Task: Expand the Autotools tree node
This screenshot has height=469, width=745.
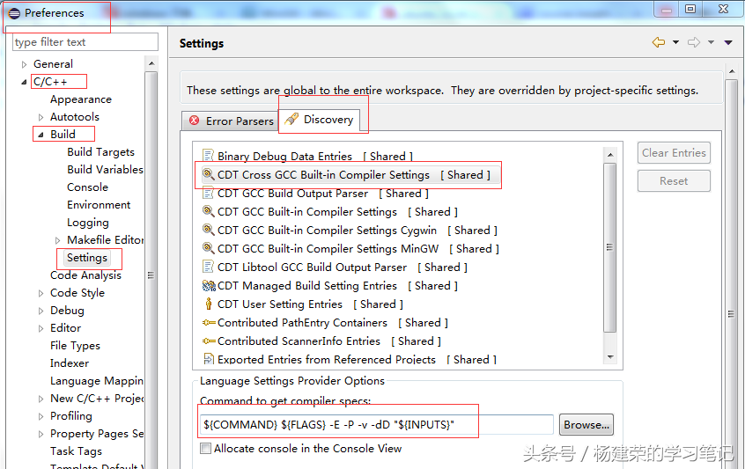Action: (41, 117)
